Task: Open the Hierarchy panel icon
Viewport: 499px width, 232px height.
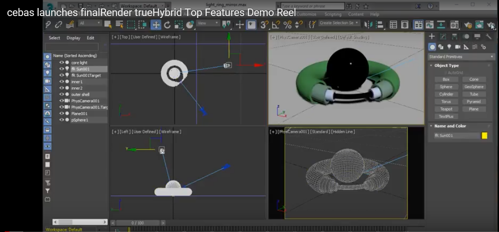Action: tap(454, 36)
